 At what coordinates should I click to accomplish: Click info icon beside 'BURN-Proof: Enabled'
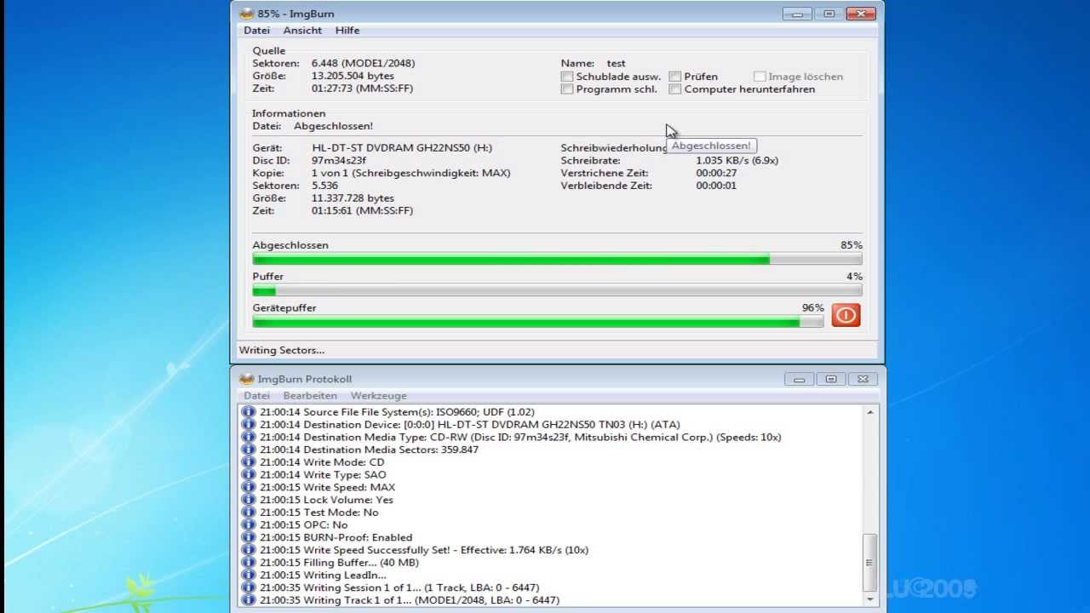click(x=249, y=537)
